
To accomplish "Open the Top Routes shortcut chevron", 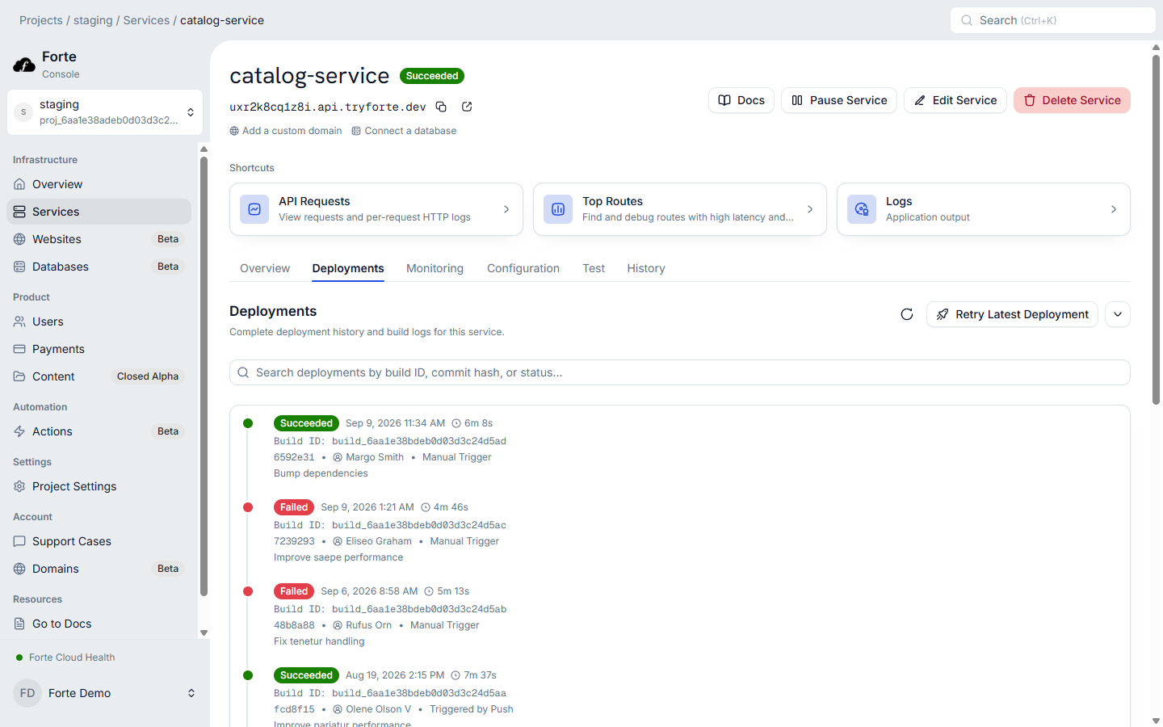I will pyautogui.click(x=810, y=209).
